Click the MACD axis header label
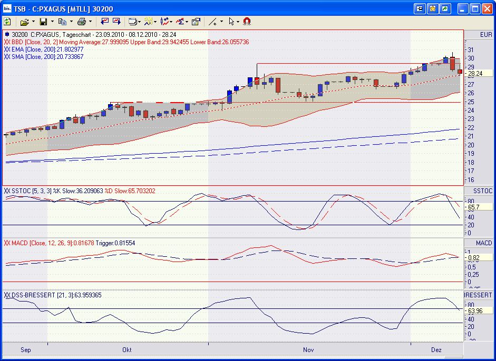 (484, 243)
